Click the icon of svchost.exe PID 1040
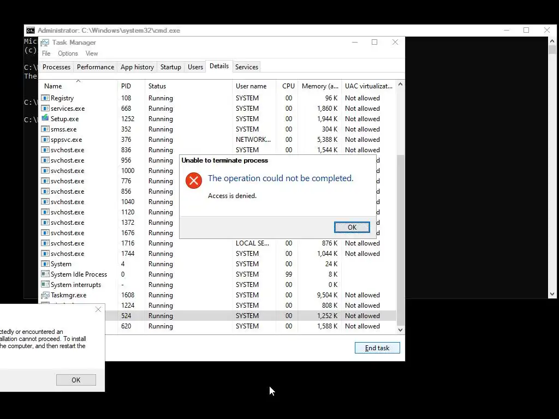This screenshot has width=559, height=419. click(x=45, y=201)
